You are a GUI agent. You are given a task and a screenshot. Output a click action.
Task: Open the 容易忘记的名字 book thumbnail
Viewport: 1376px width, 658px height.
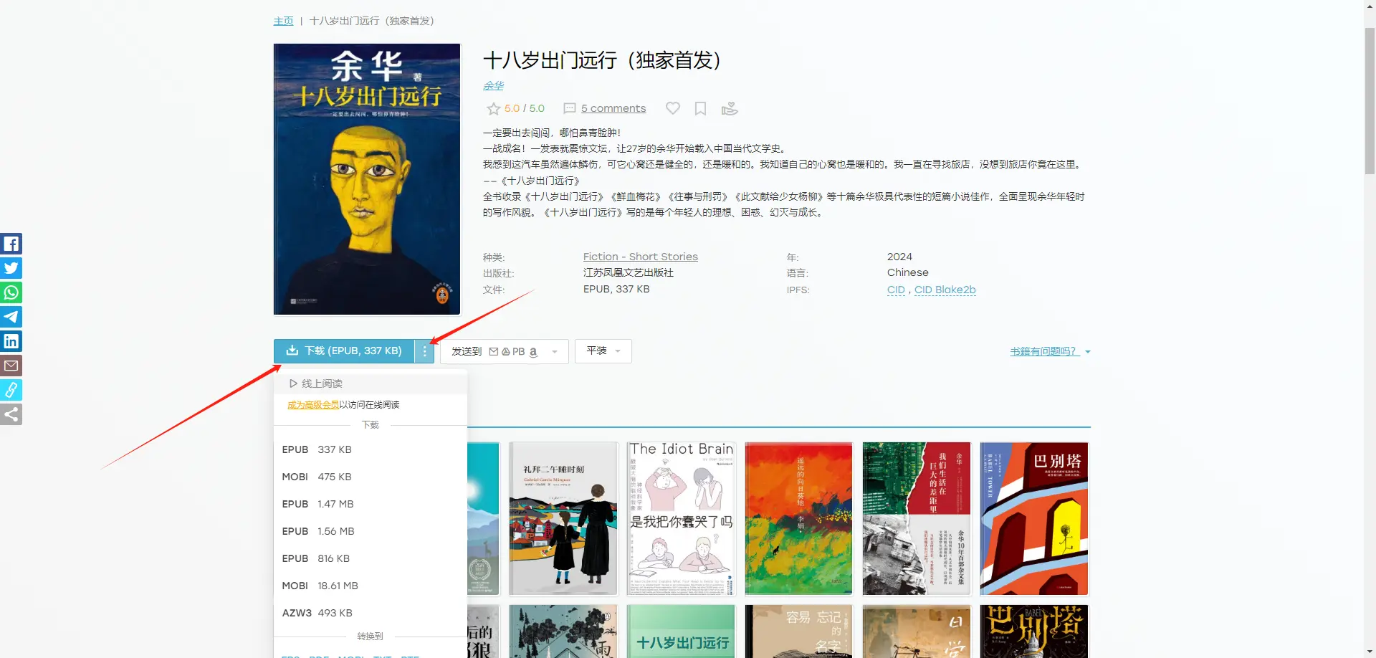799,631
